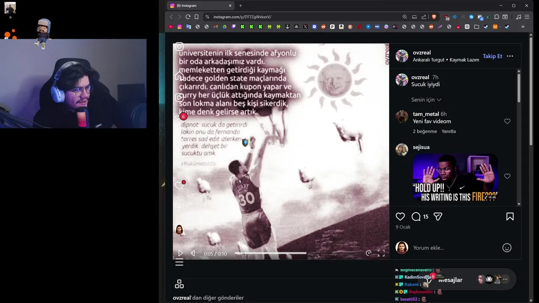This screenshot has width=539, height=303.
Task: Play the video
Action: (x=180, y=253)
